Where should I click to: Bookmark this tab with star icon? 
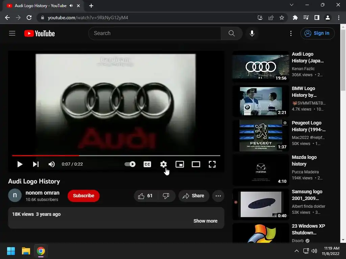(x=282, y=18)
